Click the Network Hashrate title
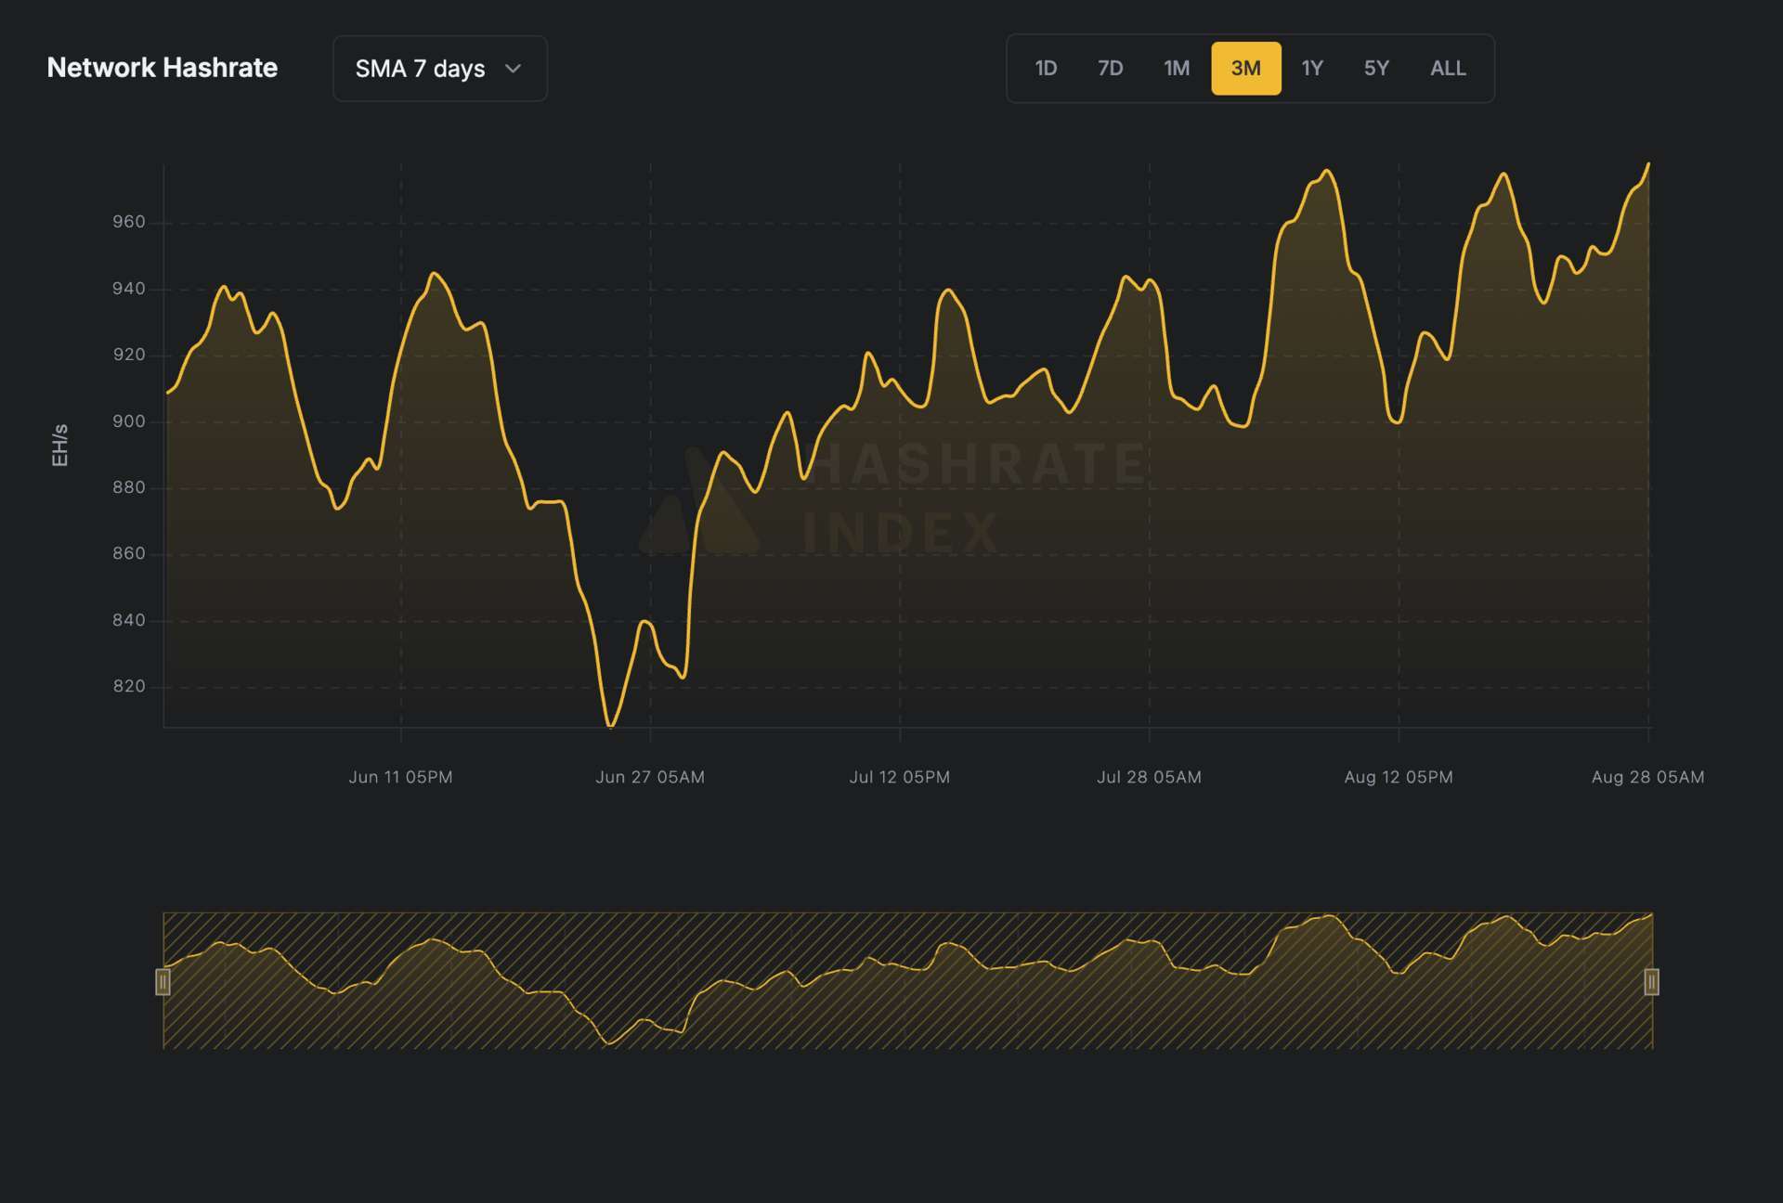 [x=162, y=68]
